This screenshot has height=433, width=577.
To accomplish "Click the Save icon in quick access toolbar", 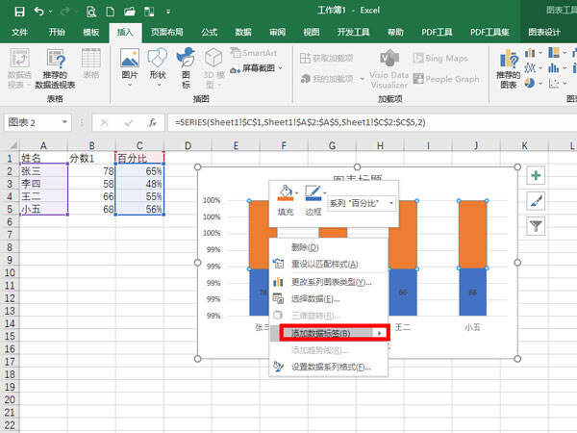I will [x=19, y=12].
